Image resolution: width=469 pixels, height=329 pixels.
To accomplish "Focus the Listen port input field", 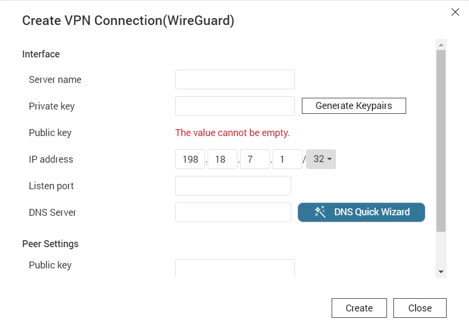I will pyautogui.click(x=233, y=185).
